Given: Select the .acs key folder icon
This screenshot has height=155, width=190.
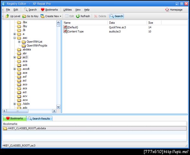Looking at the screenshot, I should (x=19, y=88).
